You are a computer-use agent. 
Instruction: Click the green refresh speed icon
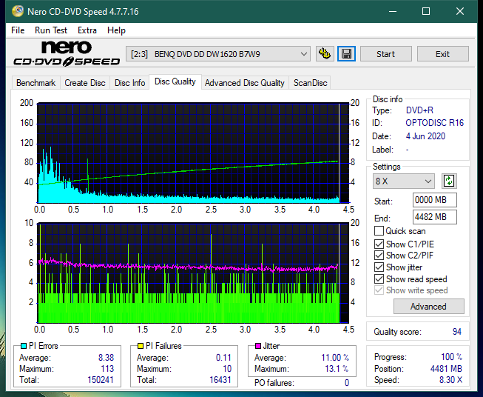pos(449,181)
